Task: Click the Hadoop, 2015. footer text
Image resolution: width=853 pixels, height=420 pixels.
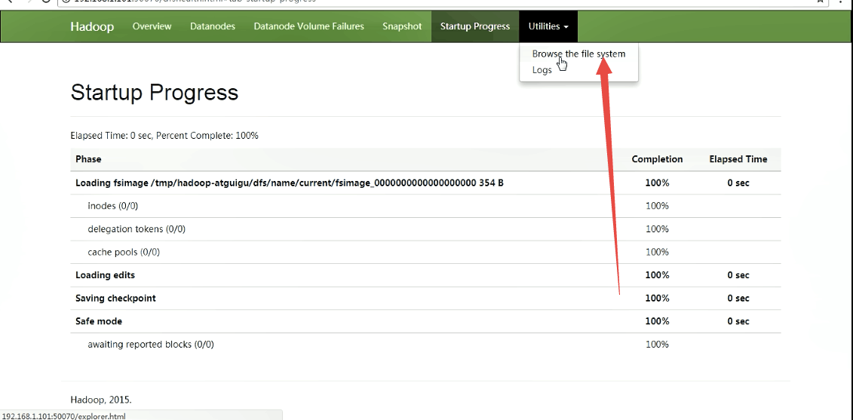Action: 101,400
